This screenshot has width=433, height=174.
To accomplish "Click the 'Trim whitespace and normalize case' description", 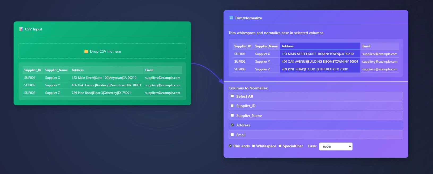I will tap(276, 33).
